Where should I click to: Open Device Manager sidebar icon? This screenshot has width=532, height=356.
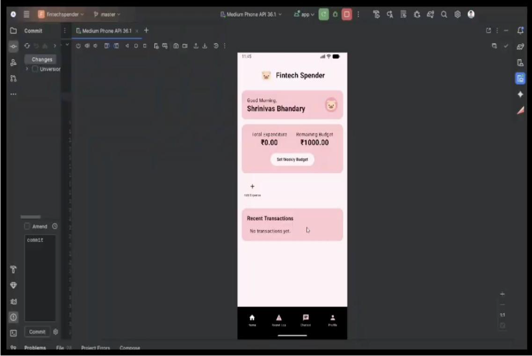[520, 63]
